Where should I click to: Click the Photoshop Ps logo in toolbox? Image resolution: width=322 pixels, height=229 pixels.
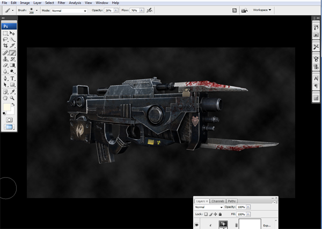click(x=9, y=26)
